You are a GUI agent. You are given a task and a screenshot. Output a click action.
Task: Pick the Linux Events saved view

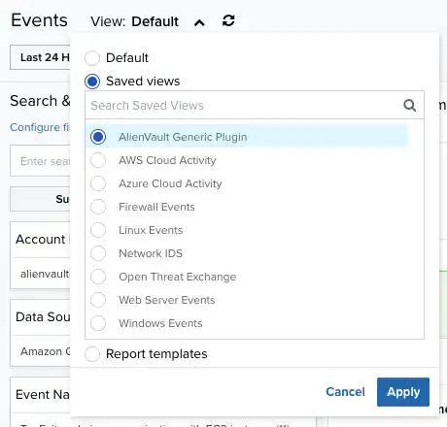(247, 230)
